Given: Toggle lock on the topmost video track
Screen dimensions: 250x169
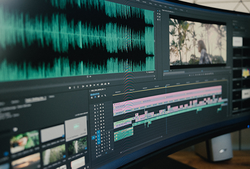Looking at the screenshot, I should [x=95, y=106].
